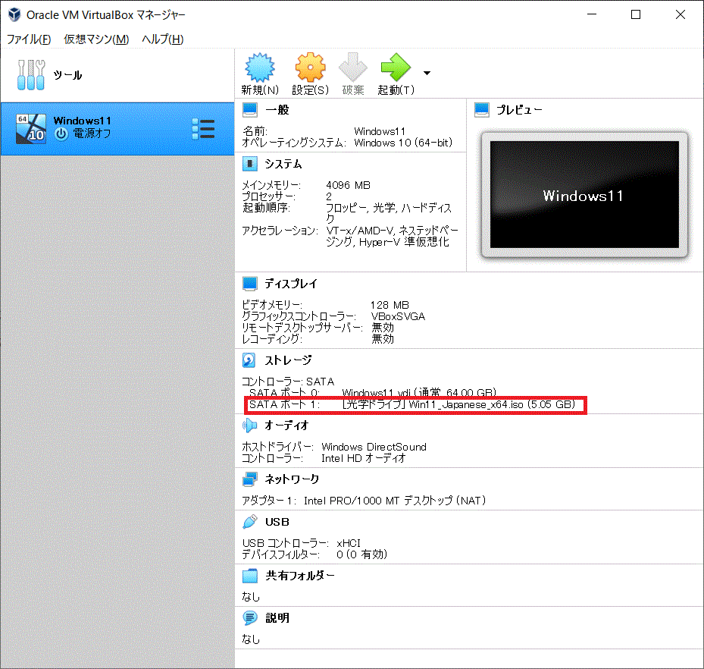The width and height of the screenshot is (704, 669).
Task: Click the Storage (ストレージ) disk icon
Action: click(249, 360)
